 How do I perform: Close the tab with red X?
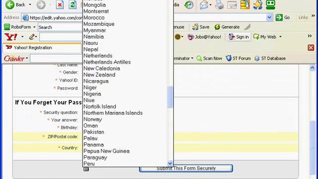(x=311, y=48)
